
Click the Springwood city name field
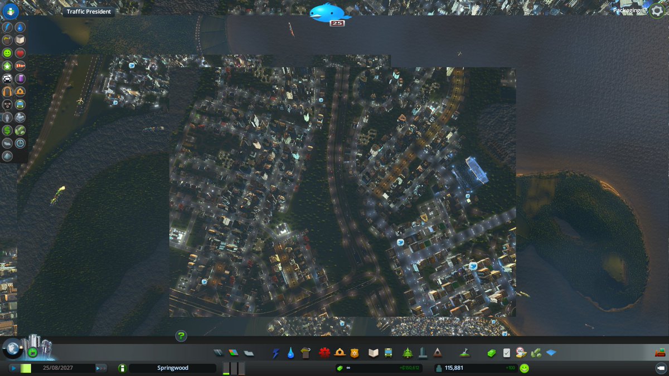click(x=173, y=368)
